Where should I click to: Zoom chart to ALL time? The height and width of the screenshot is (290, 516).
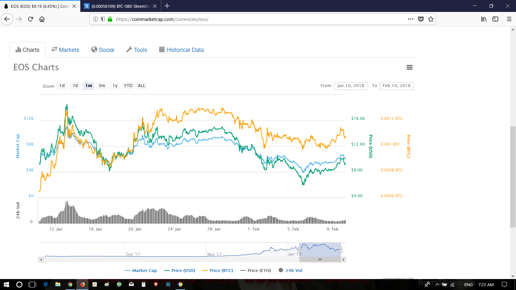click(x=142, y=86)
